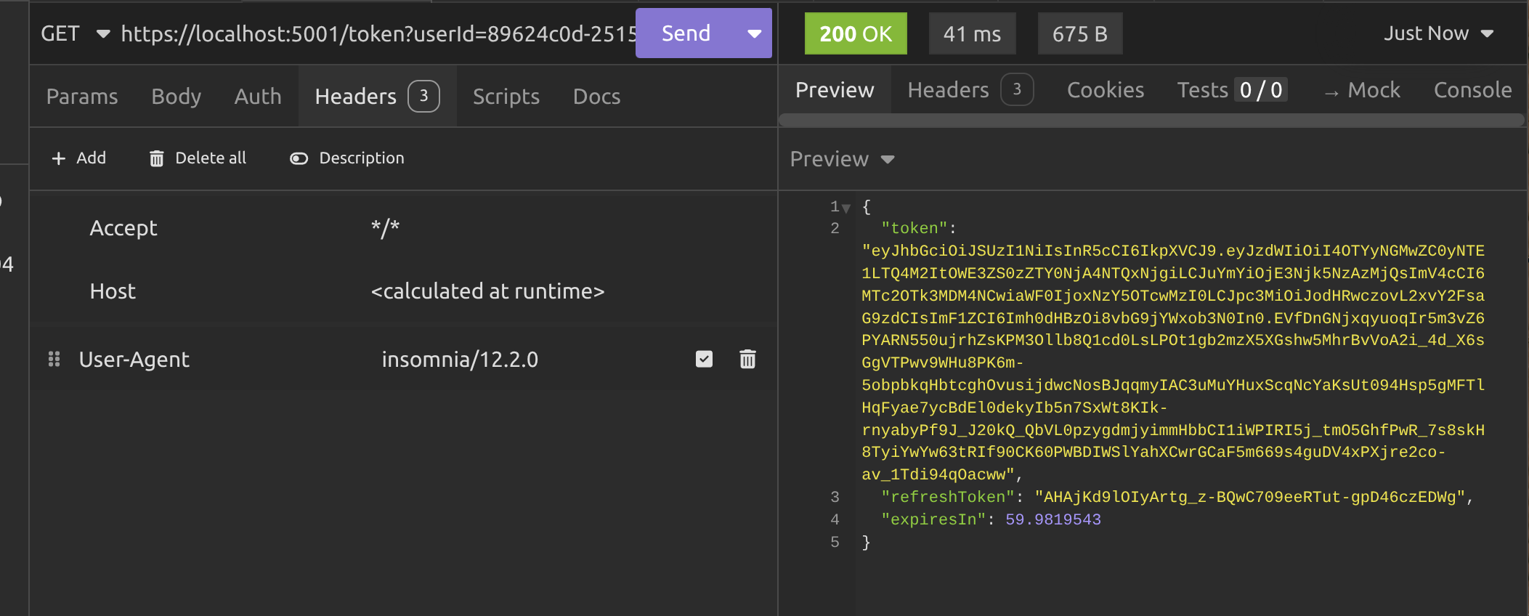The height and width of the screenshot is (616, 1529).
Task: Click the 675 B response size badge
Action: pyautogui.click(x=1079, y=33)
